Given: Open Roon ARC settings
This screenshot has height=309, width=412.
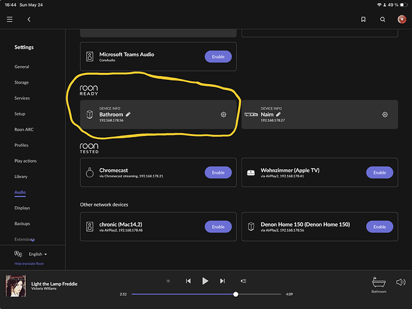Looking at the screenshot, I should pos(24,129).
